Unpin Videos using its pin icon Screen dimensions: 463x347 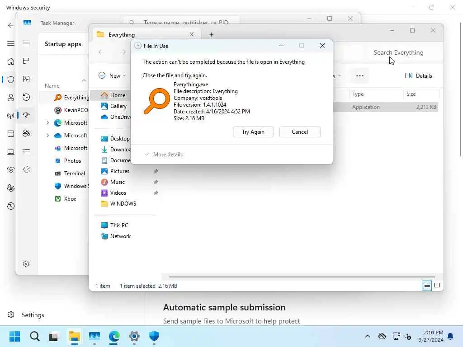tap(156, 193)
